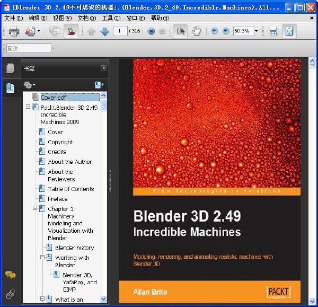The width and height of the screenshot is (318, 307).
Task: Open Chapter 1: Machinery Modeling bookmark
Action: (70, 223)
